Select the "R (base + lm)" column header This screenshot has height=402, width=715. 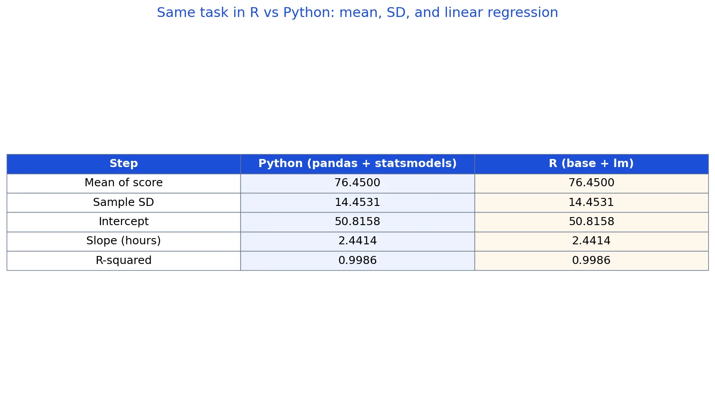point(591,164)
